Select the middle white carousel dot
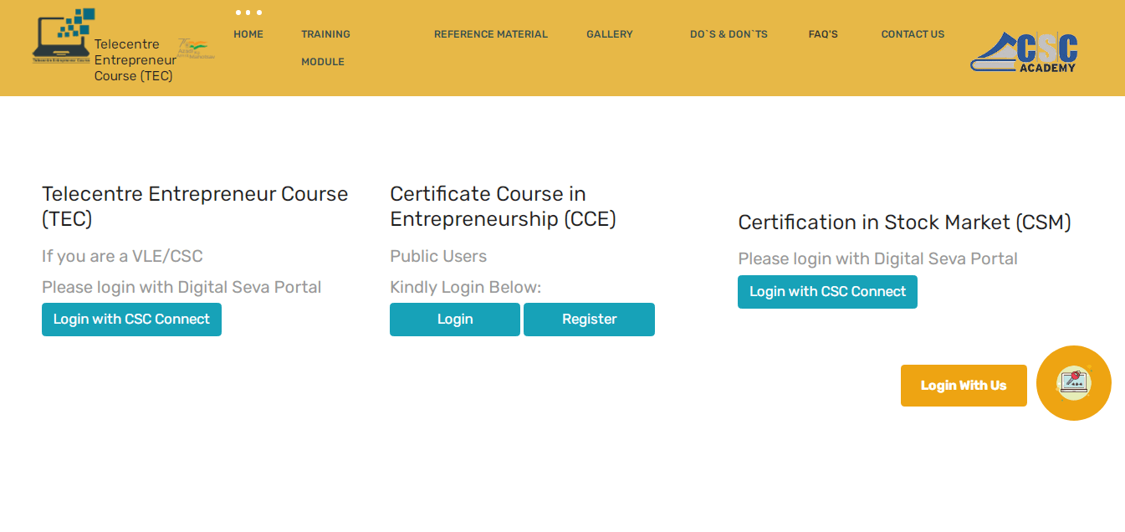 coord(248,13)
